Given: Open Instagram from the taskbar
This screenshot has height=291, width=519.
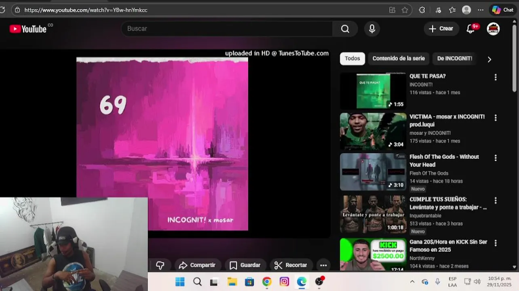Looking at the screenshot, I should point(284,282).
